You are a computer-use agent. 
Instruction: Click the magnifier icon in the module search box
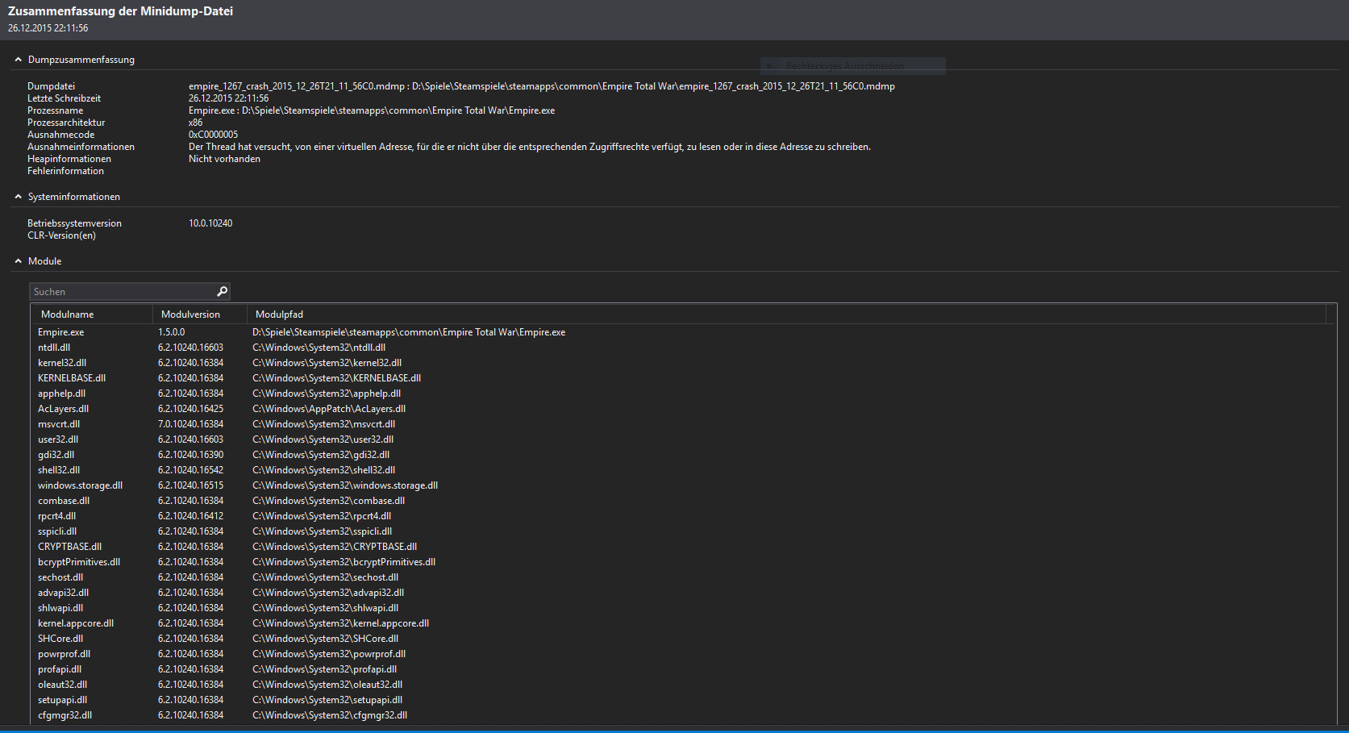(223, 291)
